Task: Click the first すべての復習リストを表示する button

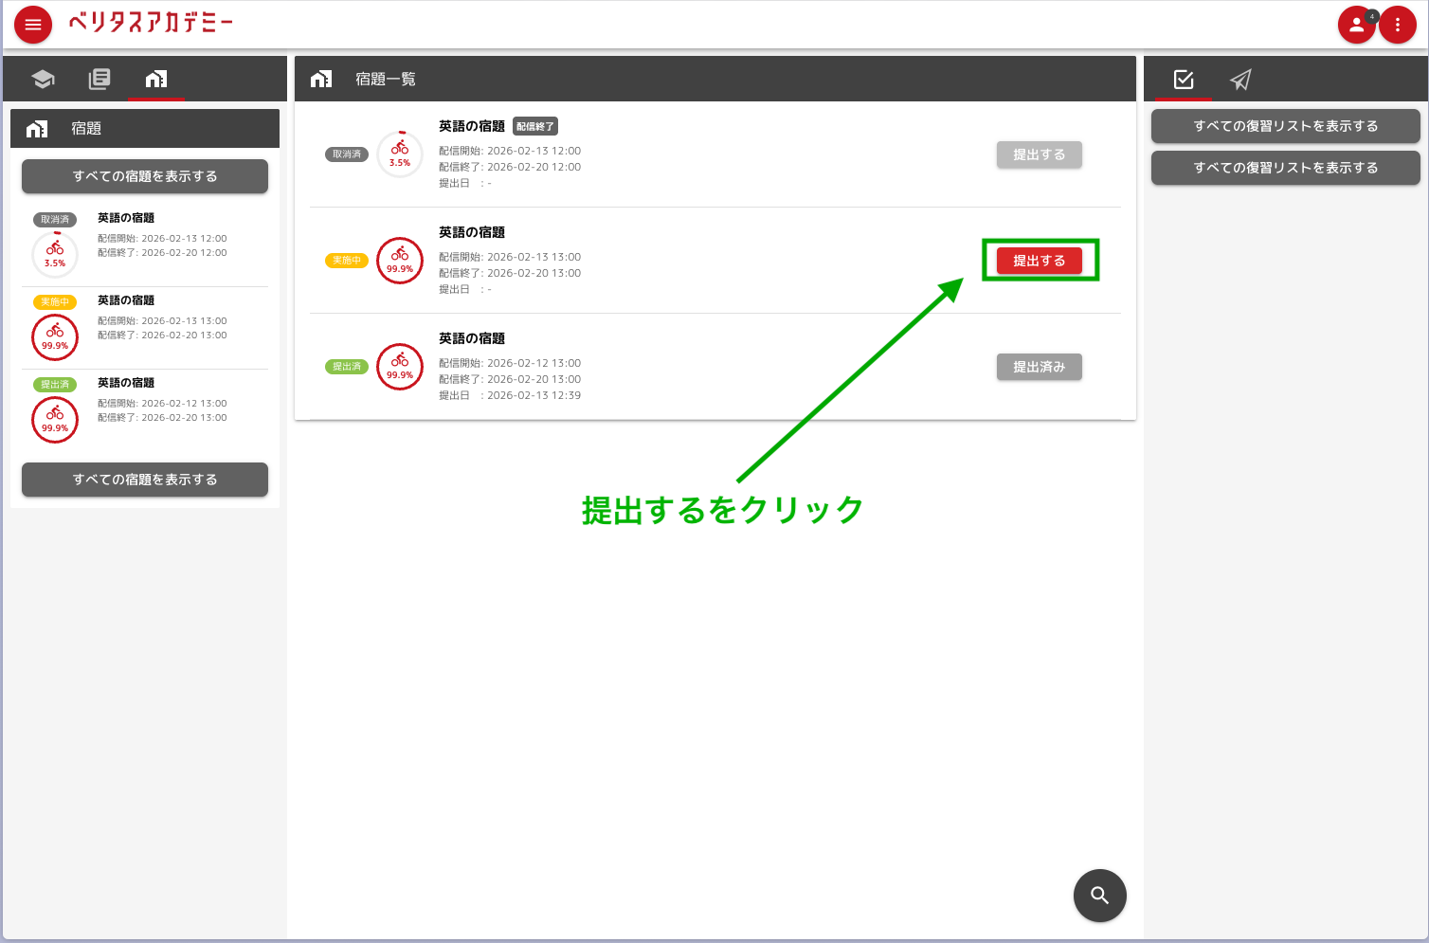Action: click(1285, 126)
